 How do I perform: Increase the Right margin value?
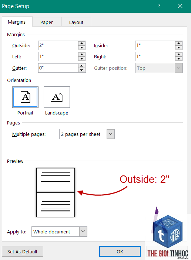(x=179, y=55)
